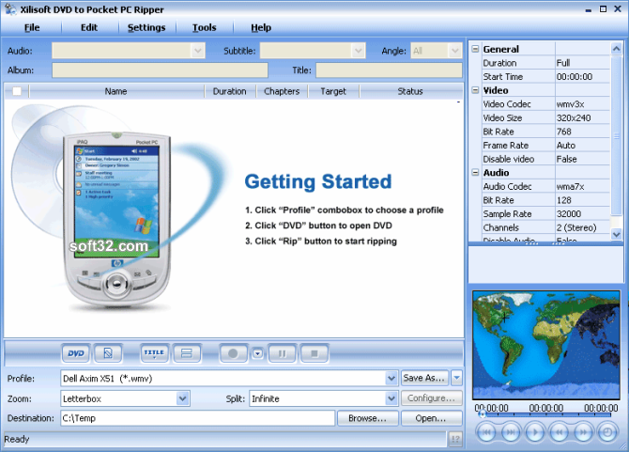Open the Edit menu
Viewport: 629px width, 452px height.
89,27
